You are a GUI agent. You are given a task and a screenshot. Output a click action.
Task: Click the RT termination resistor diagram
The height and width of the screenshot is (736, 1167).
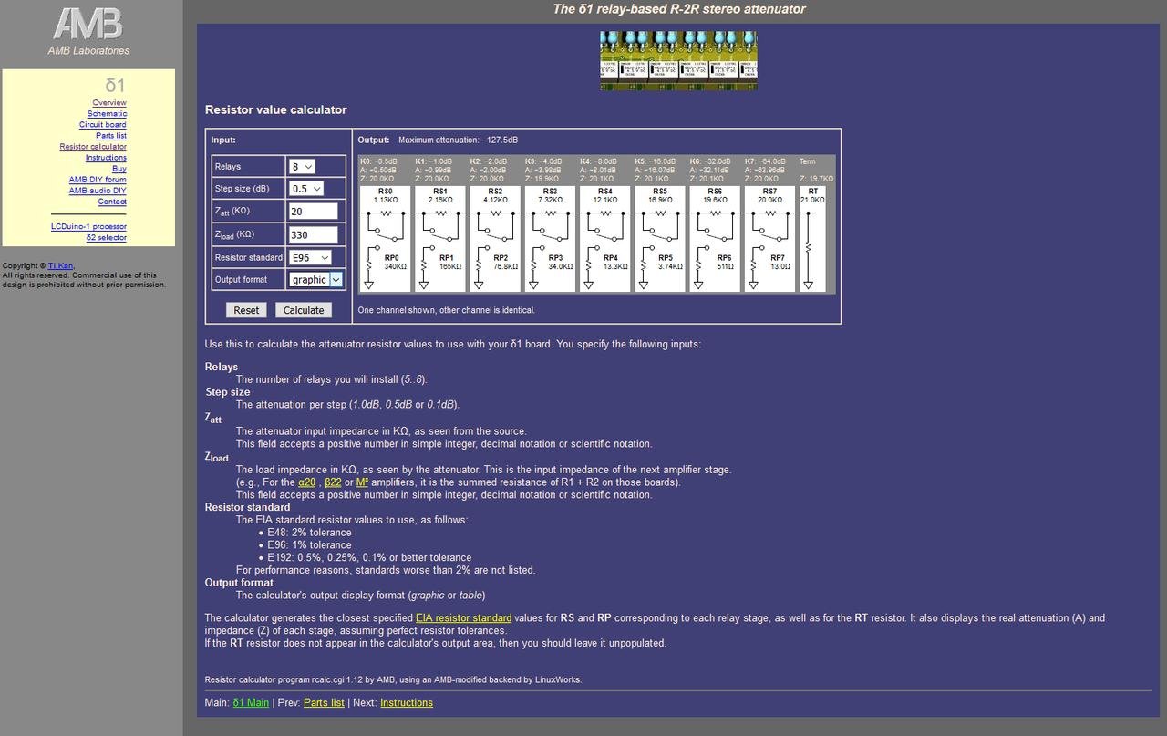pos(811,239)
